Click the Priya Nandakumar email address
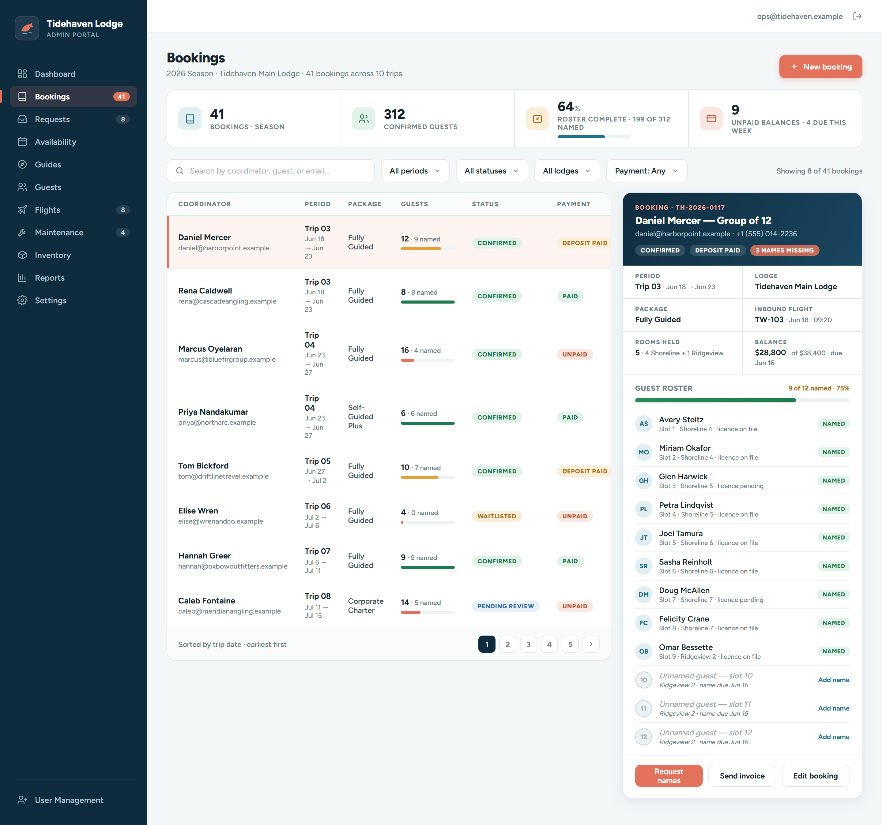The height and width of the screenshot is (825, 882). click(217, 422)
